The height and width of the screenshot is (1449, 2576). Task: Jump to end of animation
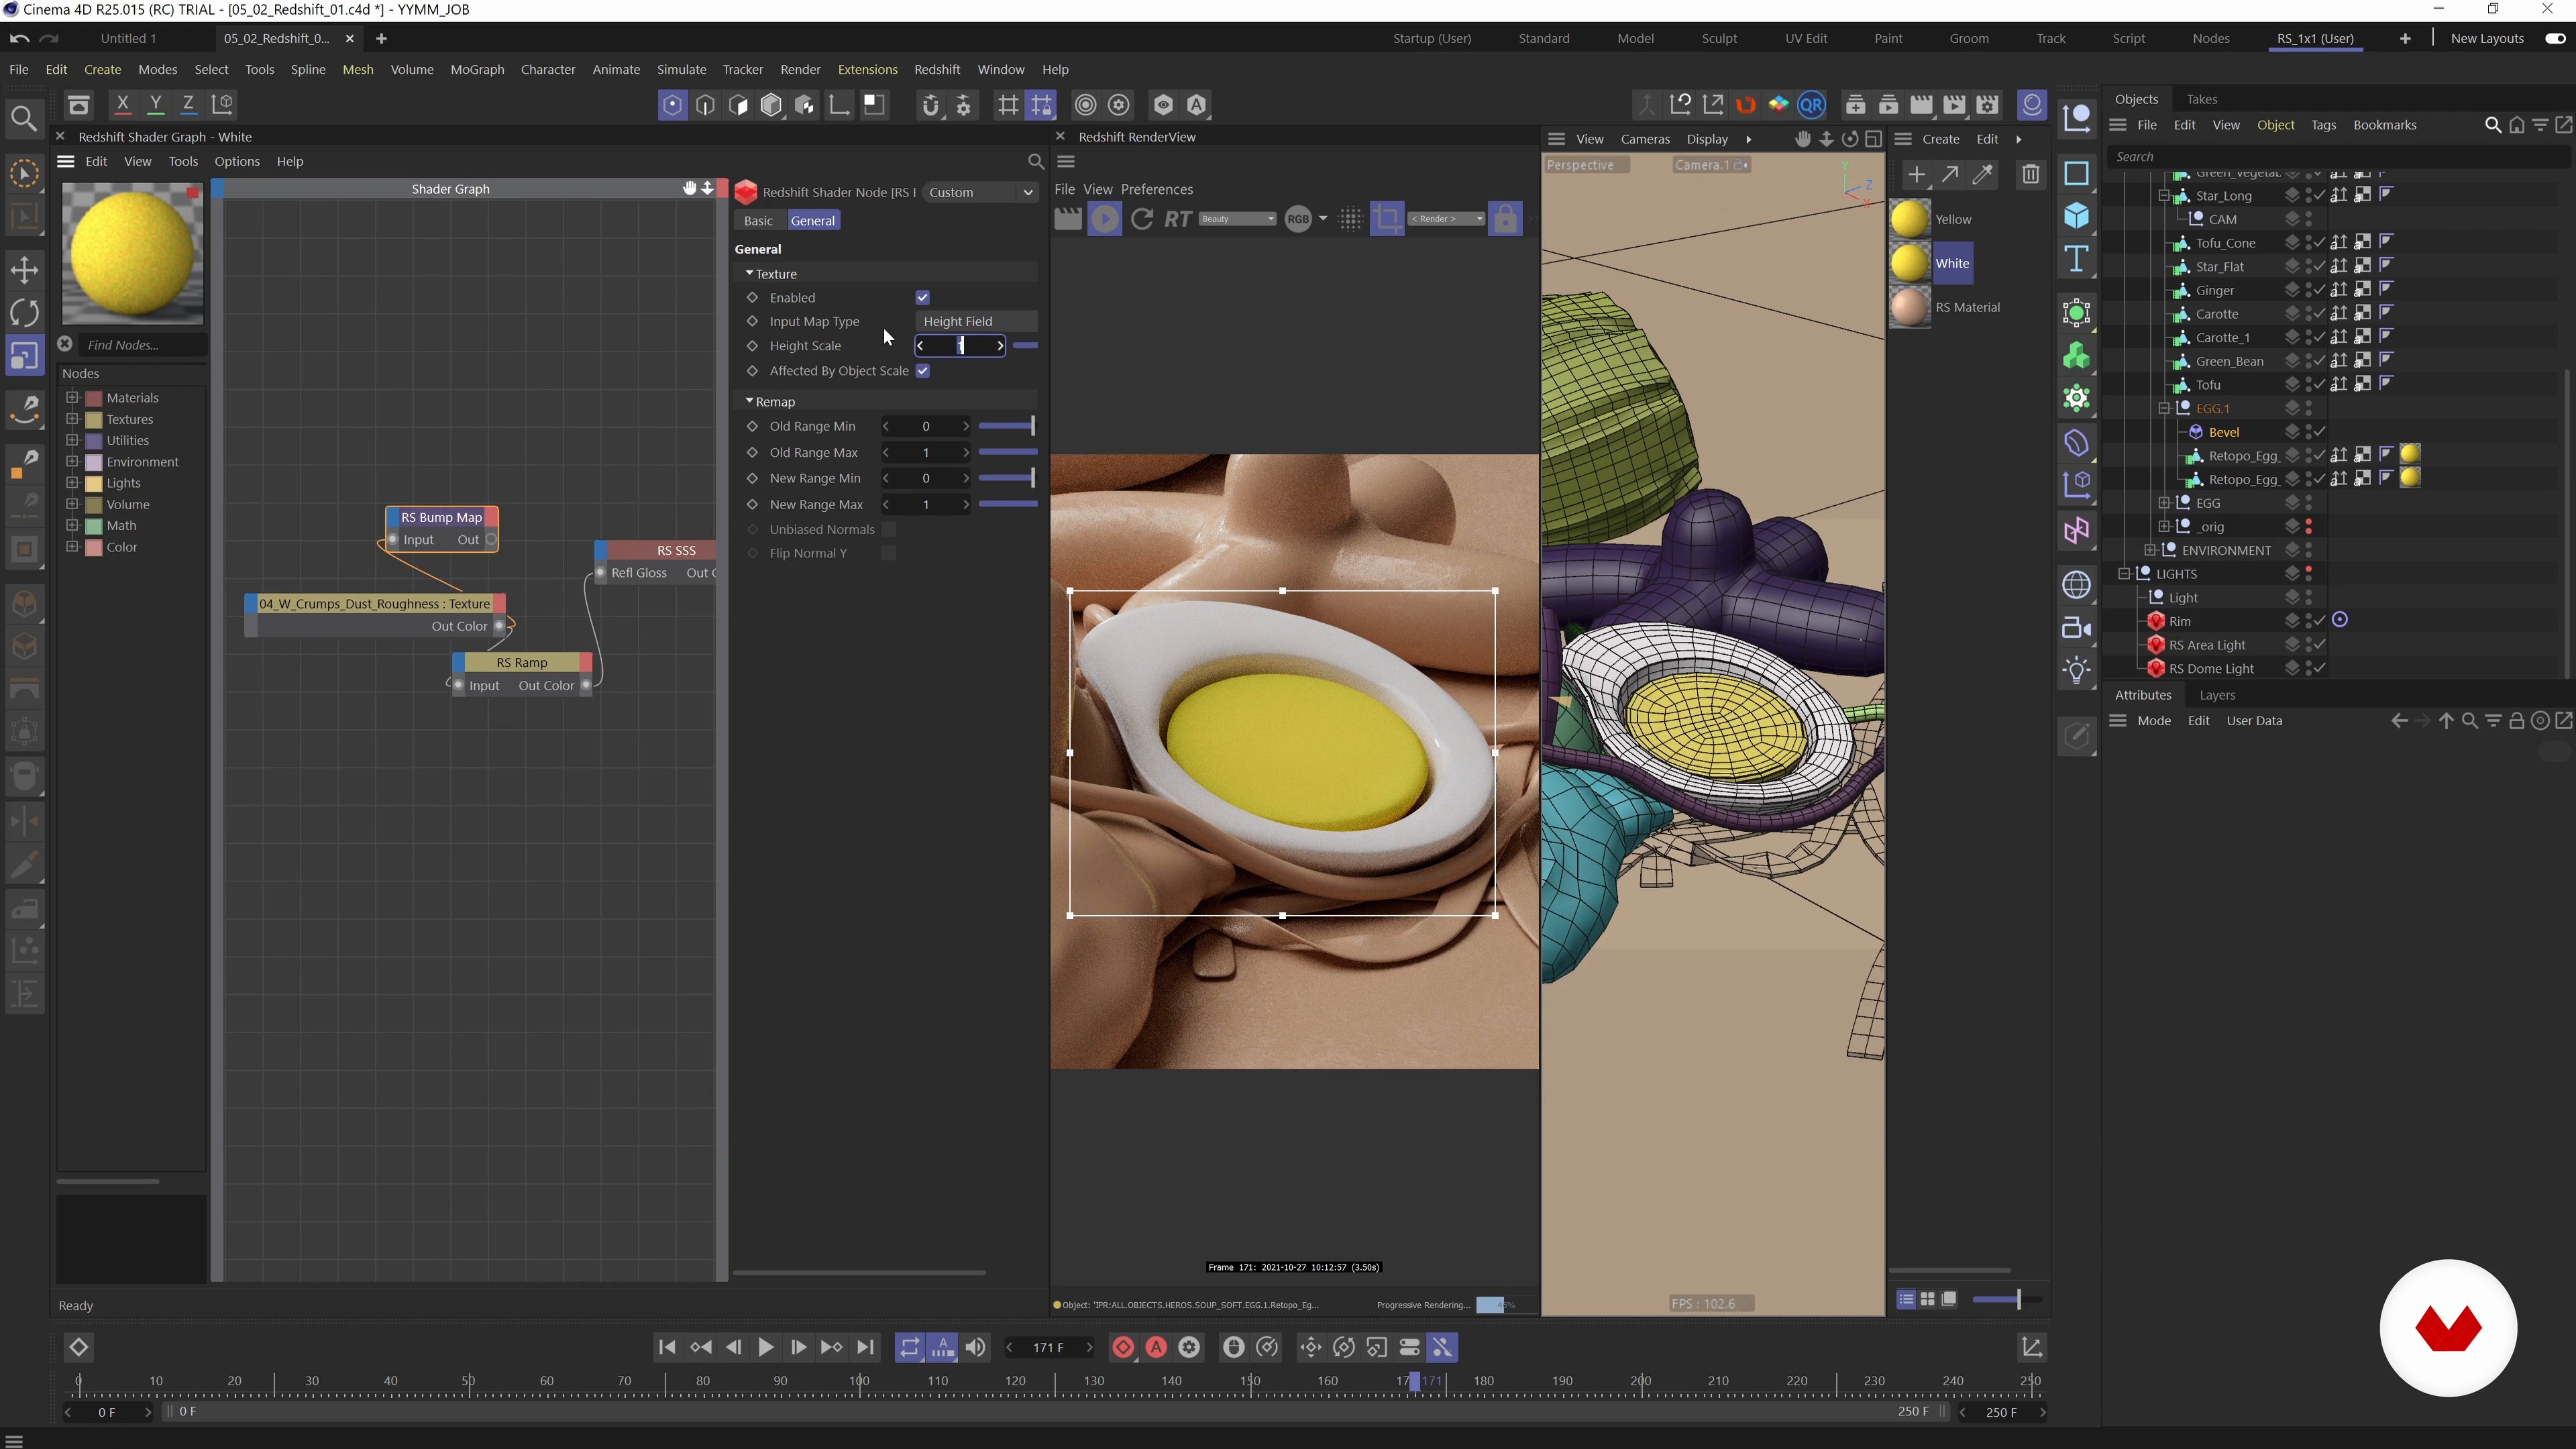coord(866,1348)
